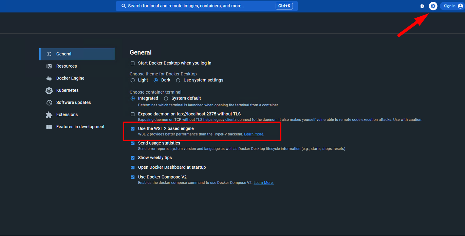Open Learn more link for WSL 2

254,134
